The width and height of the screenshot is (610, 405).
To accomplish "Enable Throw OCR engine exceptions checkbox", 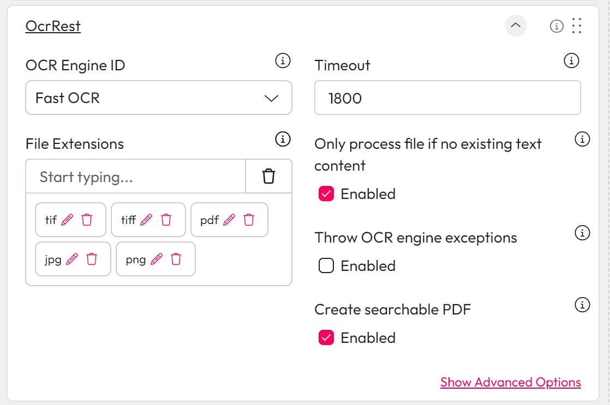I will pyautogui.click(x=326, y=266).
